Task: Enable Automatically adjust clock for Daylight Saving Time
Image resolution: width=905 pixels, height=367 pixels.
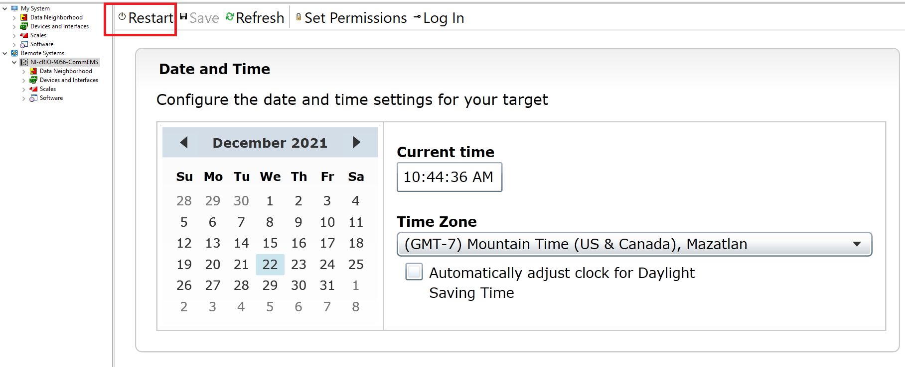Action: pos(414,272)
